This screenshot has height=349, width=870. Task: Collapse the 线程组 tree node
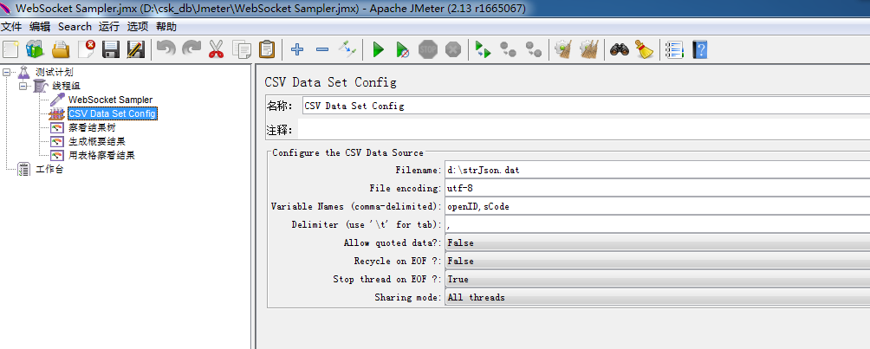23,86
